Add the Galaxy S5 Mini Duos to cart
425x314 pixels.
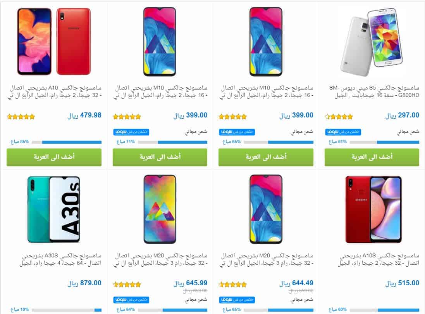[372, 157]
